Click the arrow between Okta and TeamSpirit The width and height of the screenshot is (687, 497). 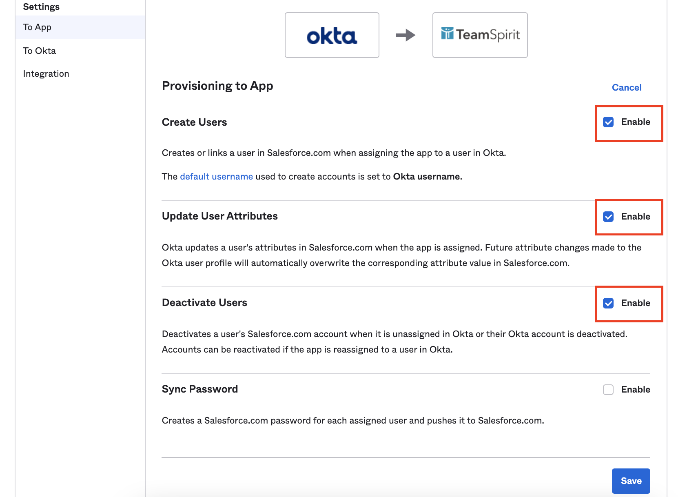[x=406, y=35]
